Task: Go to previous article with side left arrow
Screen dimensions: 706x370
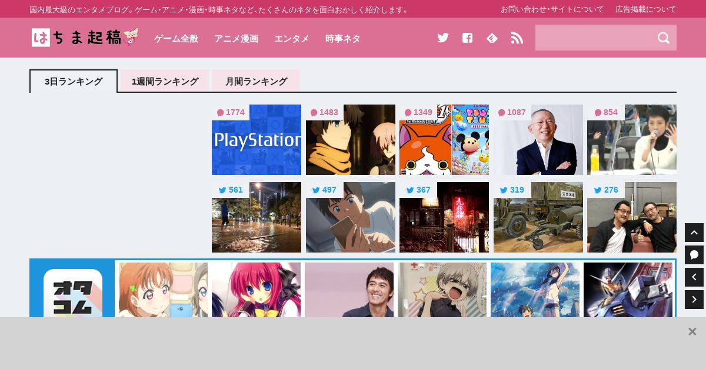Action: coord(694,277)
